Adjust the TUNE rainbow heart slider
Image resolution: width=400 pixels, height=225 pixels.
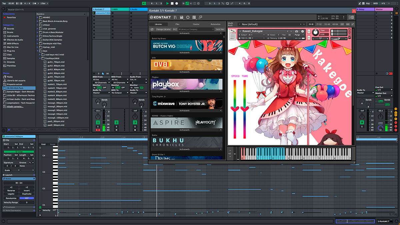(245, 109)
